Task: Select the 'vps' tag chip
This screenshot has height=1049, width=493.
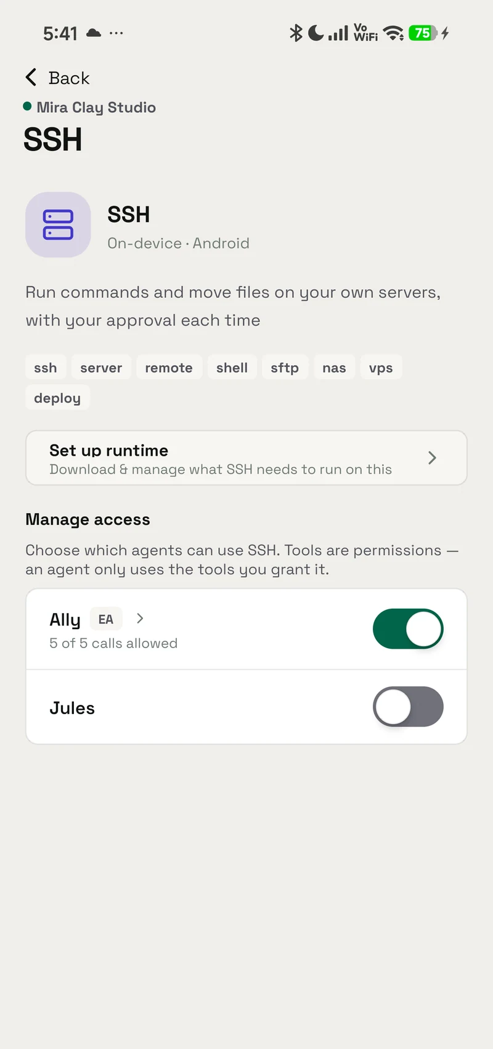Action: (x=381, y=368)
